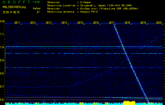The image size is (165, 105).
Task: Click the Receiving antenna field label
Action: pyautogui.click(x=61, y=12)
